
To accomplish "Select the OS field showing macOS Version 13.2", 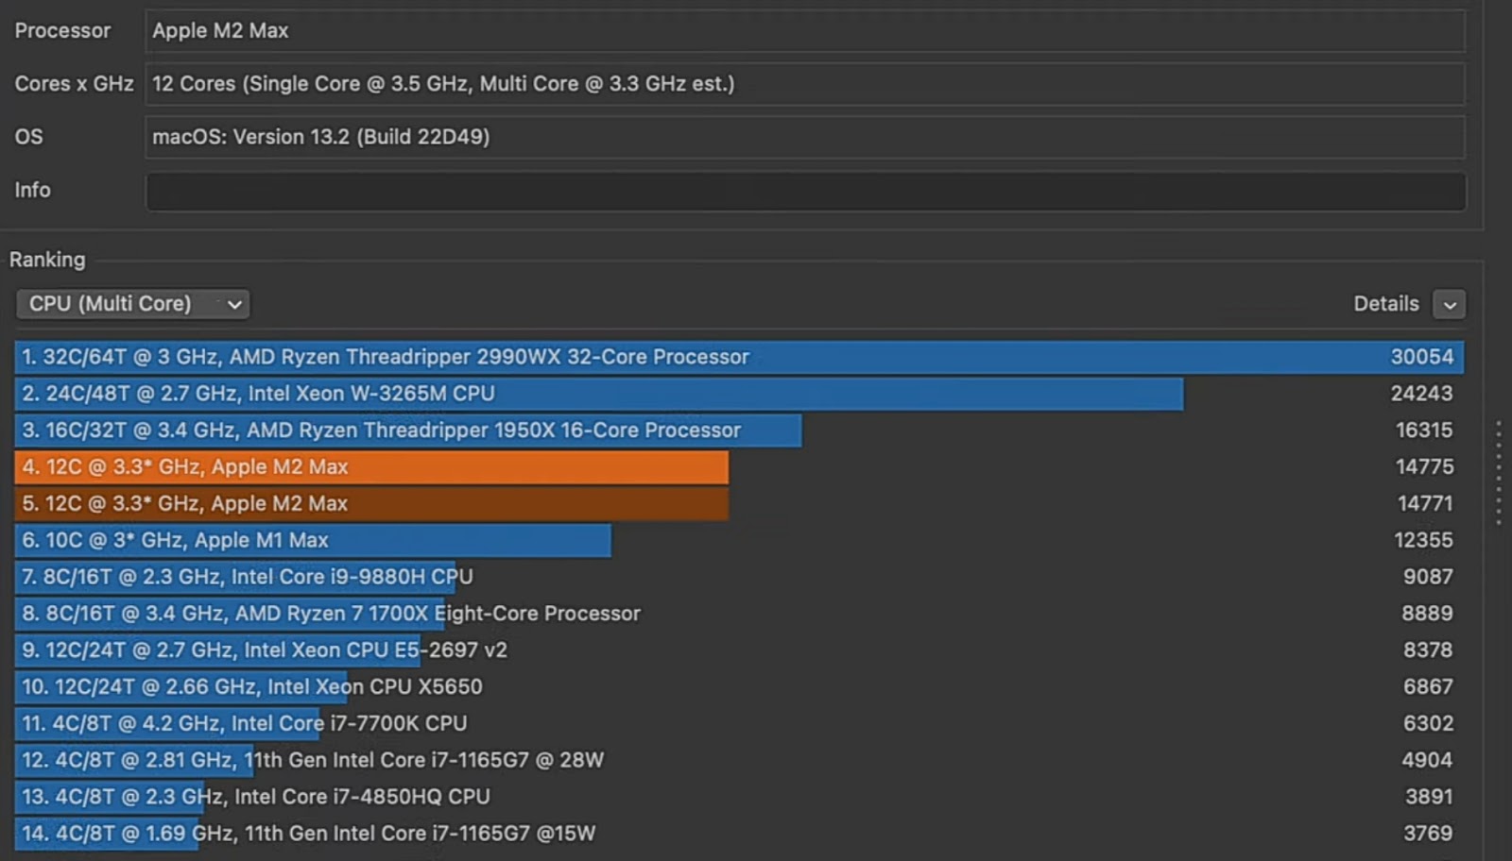I will click(805, 137).
